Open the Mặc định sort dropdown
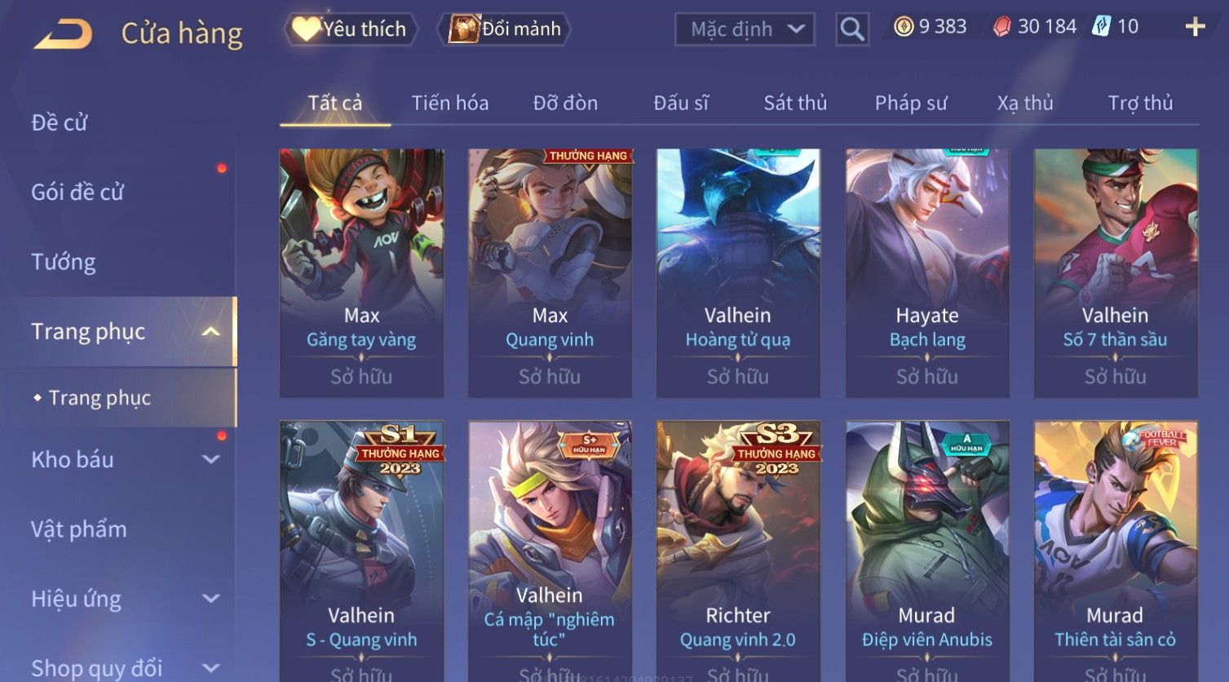This screenshot has height=682, width=1229. (745, 29)
